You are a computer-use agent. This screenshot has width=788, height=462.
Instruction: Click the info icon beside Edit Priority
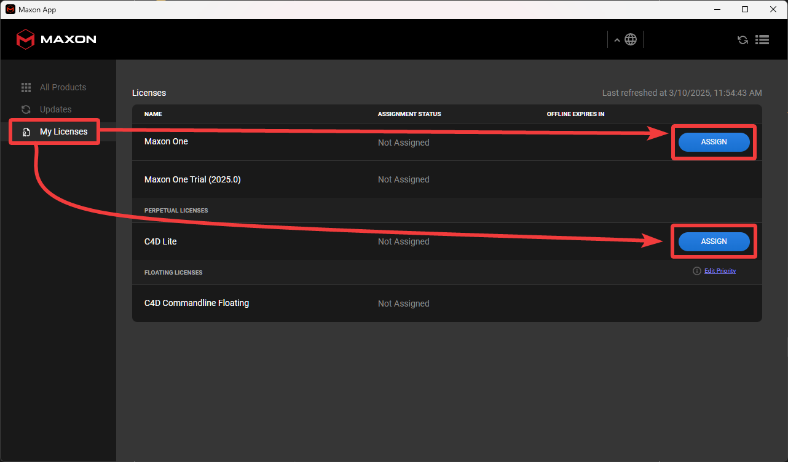click(696, 271)
